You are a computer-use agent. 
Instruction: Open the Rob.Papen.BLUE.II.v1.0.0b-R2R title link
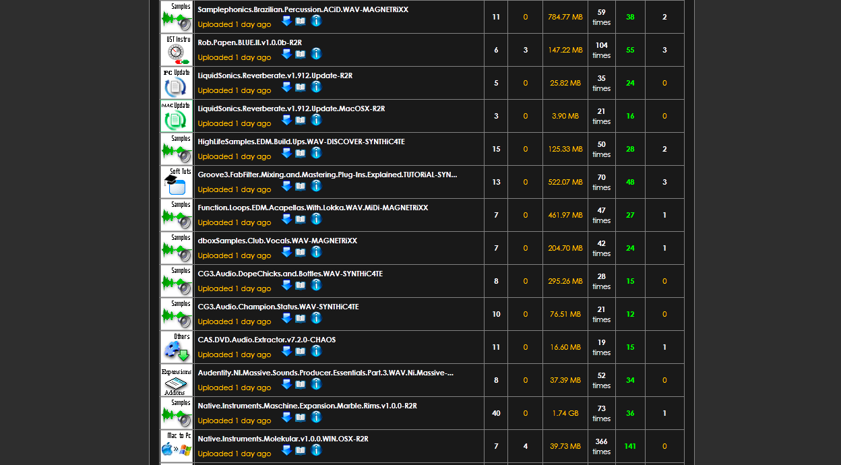pos(249,42)
